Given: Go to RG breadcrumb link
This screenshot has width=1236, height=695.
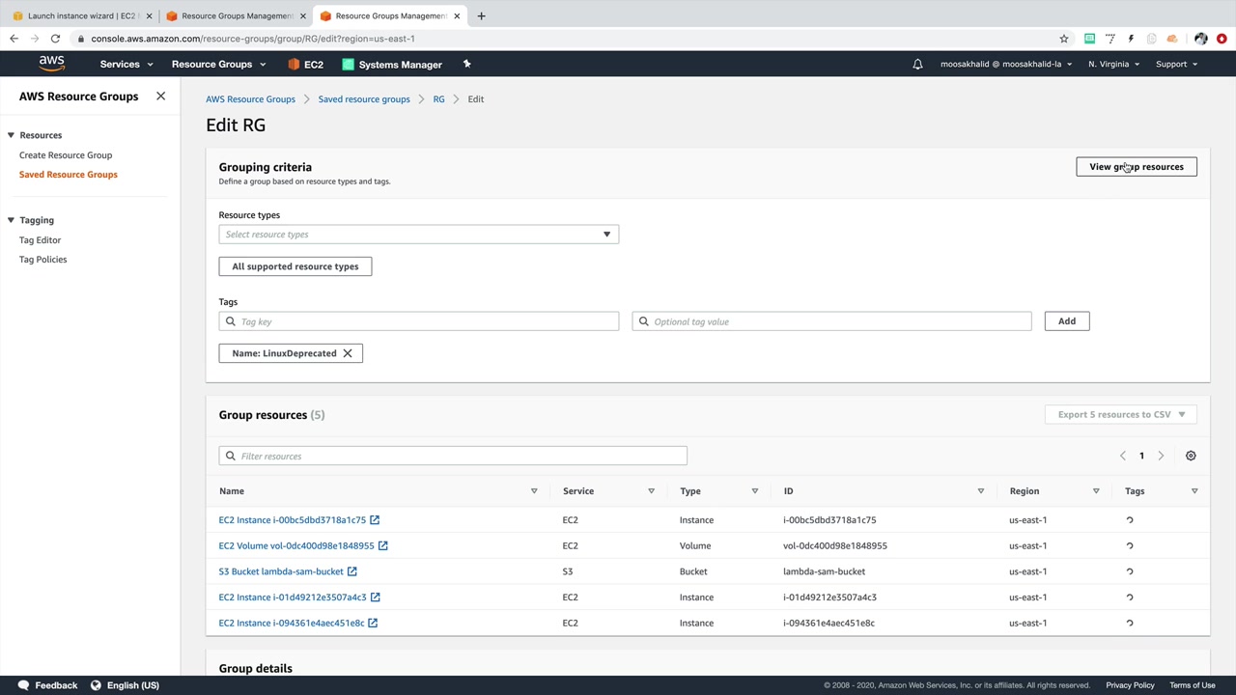Looking at the screenshot, I should click(x=438, y=99).
